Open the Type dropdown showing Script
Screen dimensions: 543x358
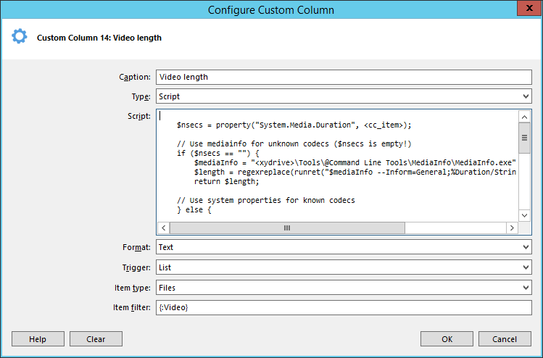[344, 96]
